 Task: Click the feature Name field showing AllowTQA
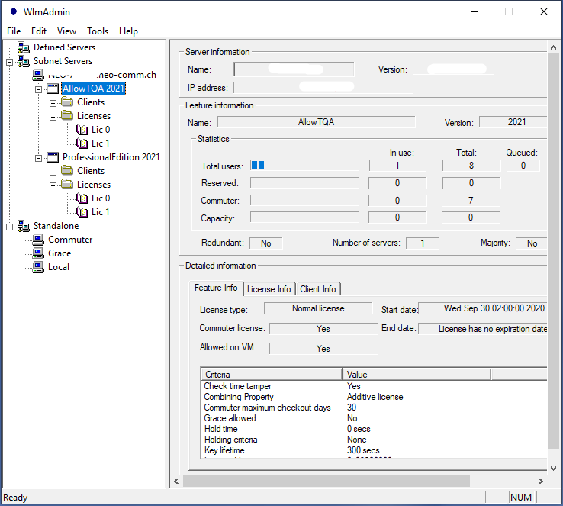point(317,122)
